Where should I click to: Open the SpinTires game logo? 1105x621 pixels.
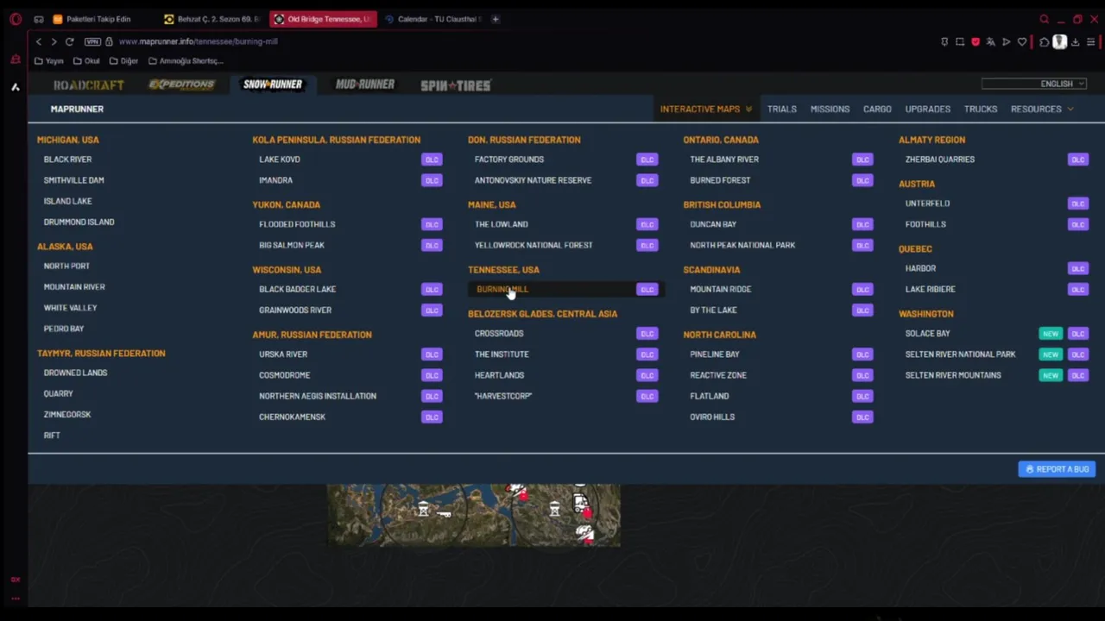(x=456, y=85)
